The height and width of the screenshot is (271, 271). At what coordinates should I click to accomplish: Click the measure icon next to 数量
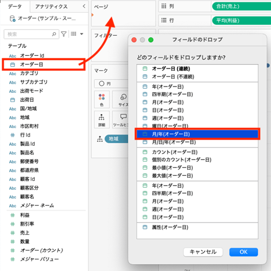click(x=13, y=242)
